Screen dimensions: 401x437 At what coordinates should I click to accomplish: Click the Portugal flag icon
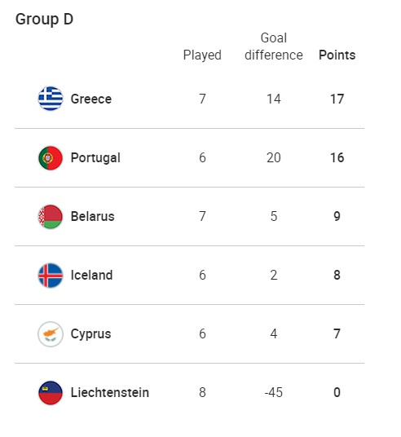coord(51,157)
